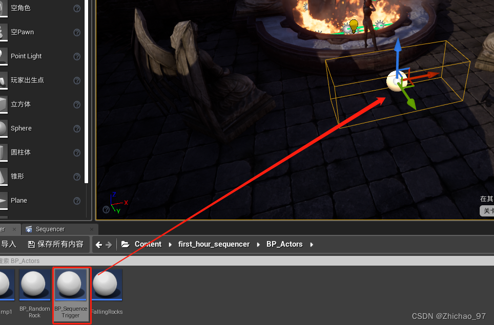Open breadcrumb dropdown arrow after Content
The image size is (494, 325).
click(171, 244)
